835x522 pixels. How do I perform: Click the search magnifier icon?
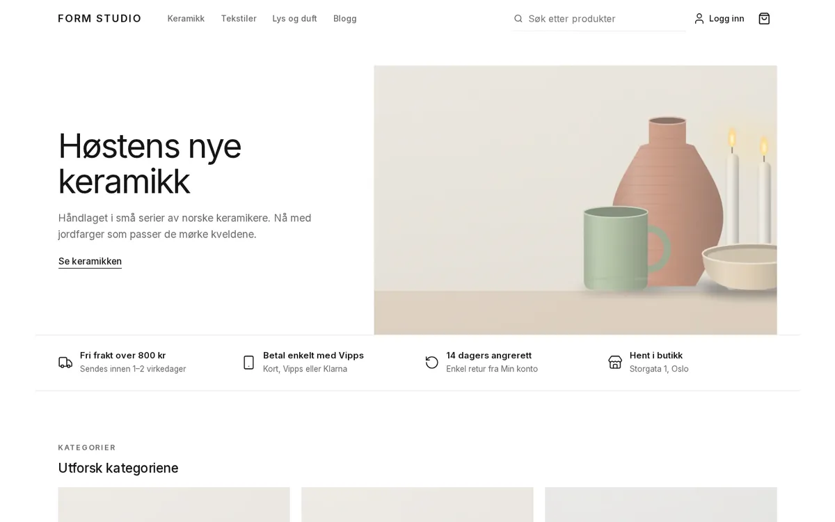tap(518, 19)
